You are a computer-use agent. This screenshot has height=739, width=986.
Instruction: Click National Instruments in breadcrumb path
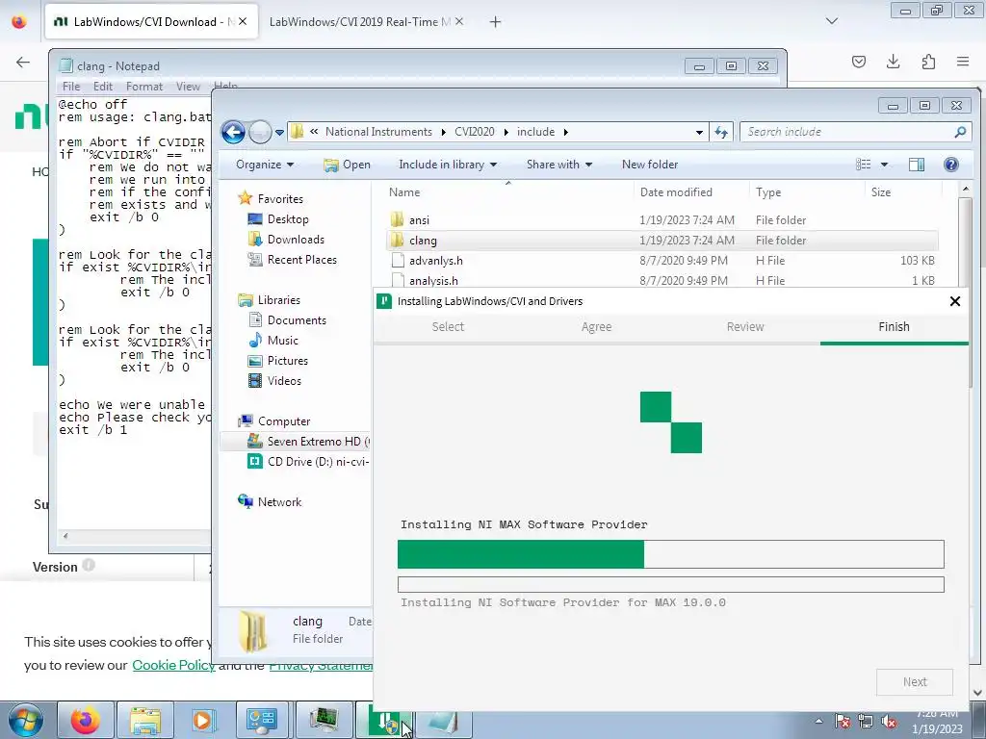pyautogui.click(x=378, y=132)
